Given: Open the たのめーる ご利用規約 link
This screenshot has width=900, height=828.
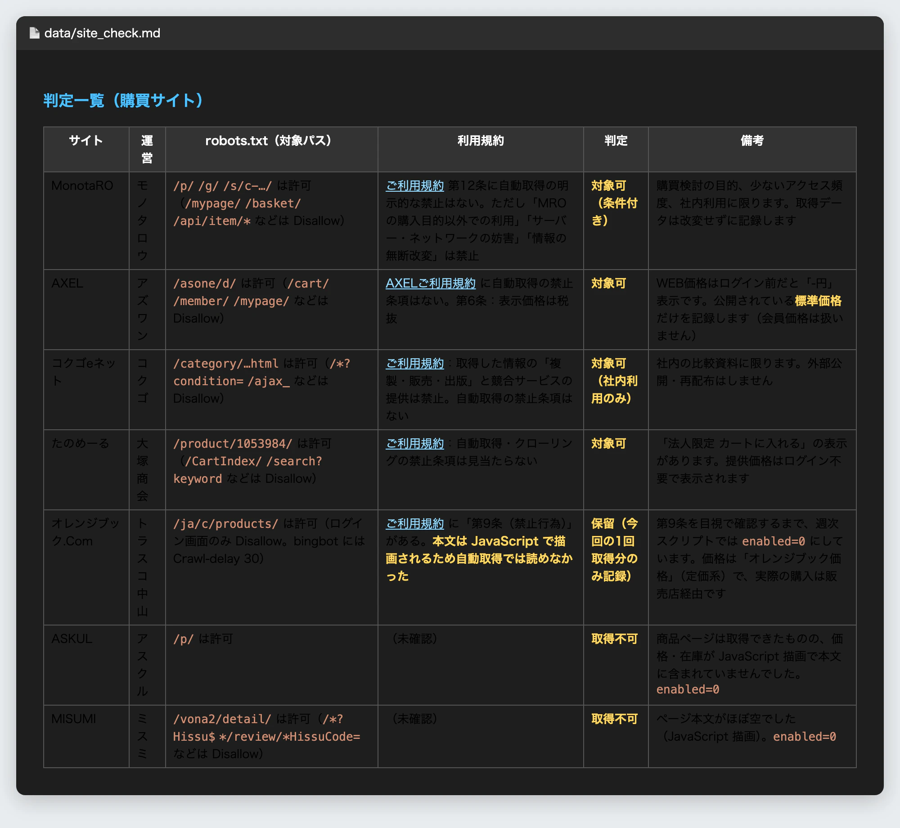Looking at the screenshot, I should pyautogui.click(x=414, y=443).
